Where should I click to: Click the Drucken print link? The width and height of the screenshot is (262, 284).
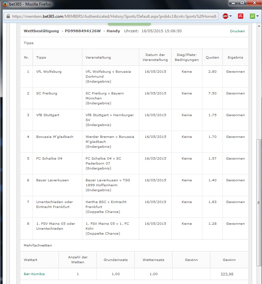(x=237, y=31)
